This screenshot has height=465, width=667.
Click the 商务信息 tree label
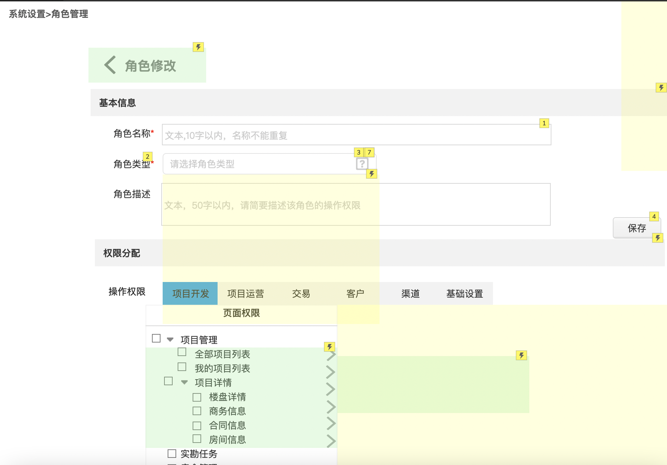click(228, 411)
